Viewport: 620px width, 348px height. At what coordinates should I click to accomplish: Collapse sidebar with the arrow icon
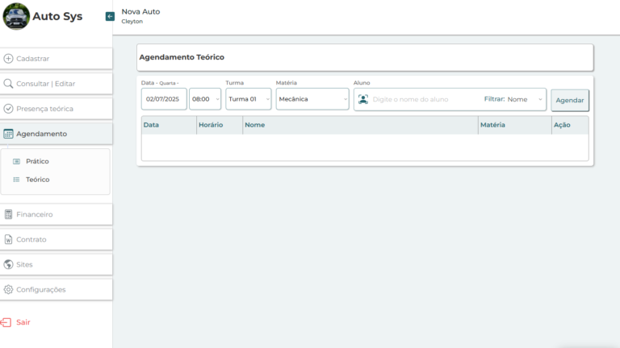pyautogui.click(x=110, y=16)
